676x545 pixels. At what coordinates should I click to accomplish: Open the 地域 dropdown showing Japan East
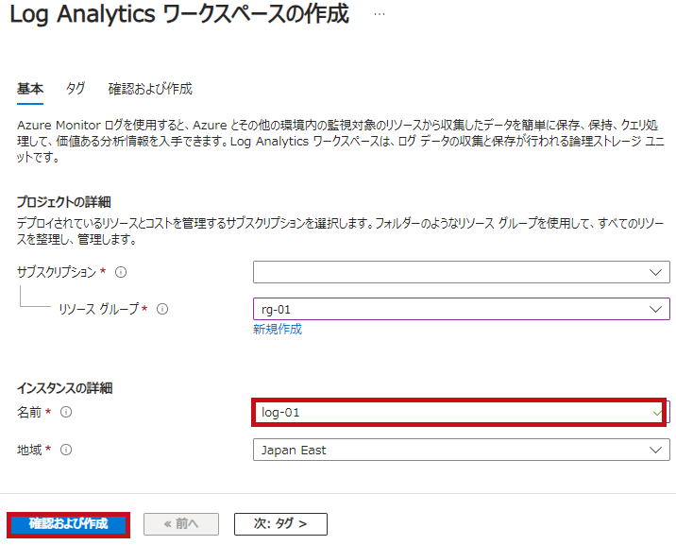[x=462, y=450]
